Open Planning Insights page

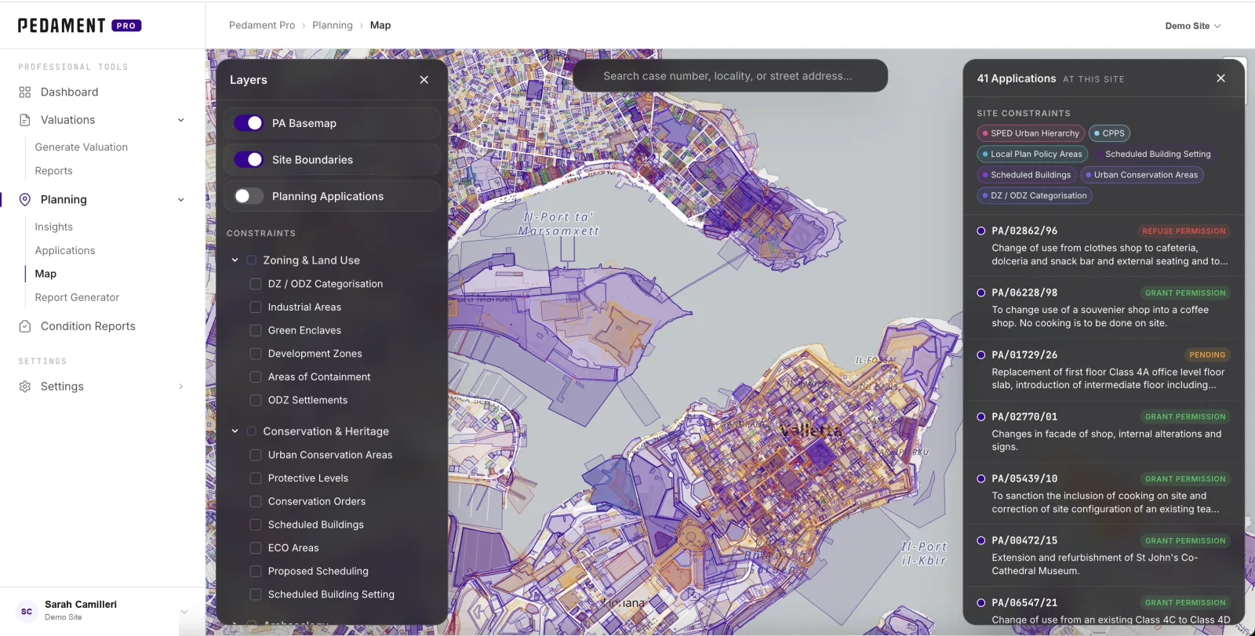tap(53, 227)
